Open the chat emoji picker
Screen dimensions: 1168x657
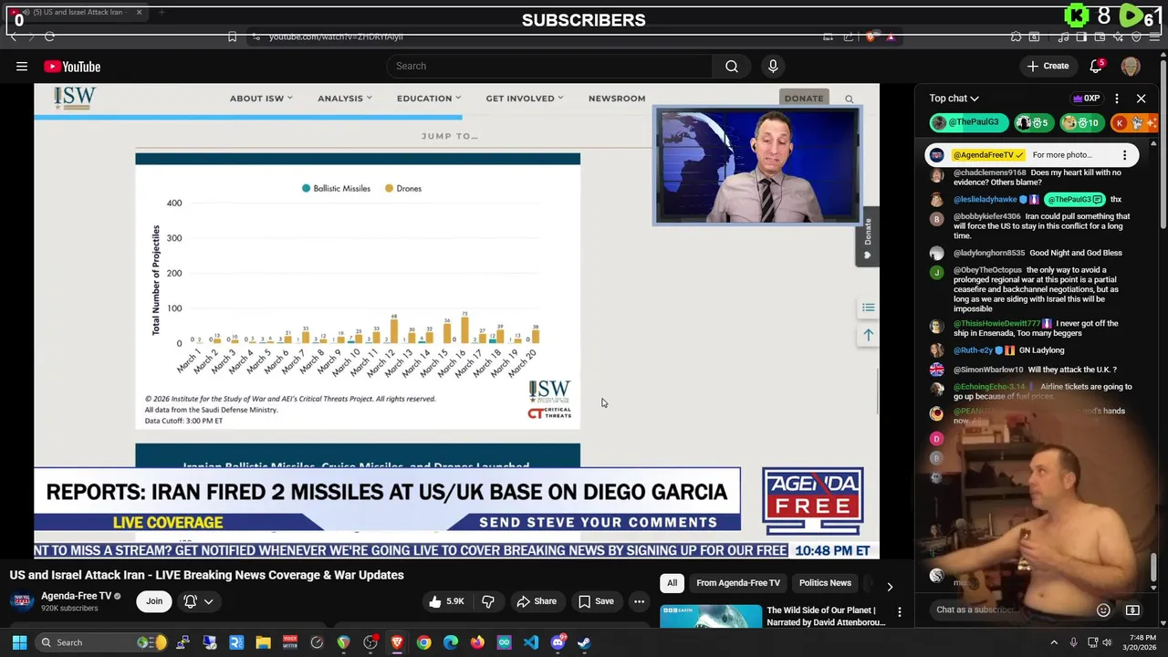1103,610
